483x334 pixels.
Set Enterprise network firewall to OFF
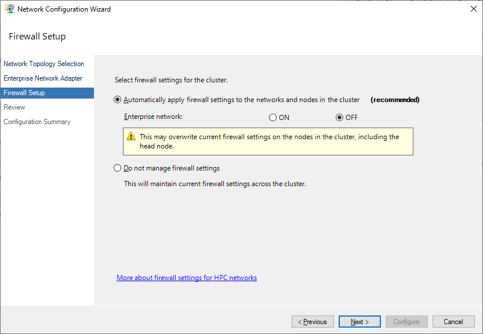(x=340, y=118)
